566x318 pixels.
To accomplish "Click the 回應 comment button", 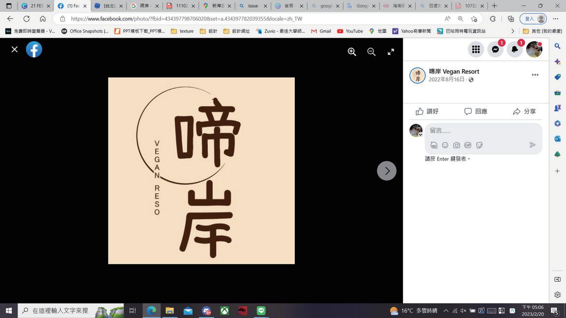I will (x=476, y=111).
